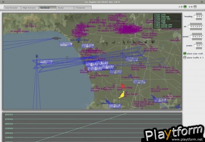Click the Hughes Malibu helipad icon
Viewport: 205px width, 142px height.
20,29
